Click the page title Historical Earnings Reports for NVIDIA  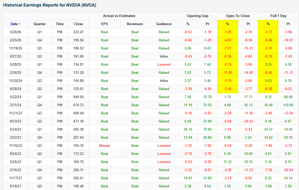point(50,5)
